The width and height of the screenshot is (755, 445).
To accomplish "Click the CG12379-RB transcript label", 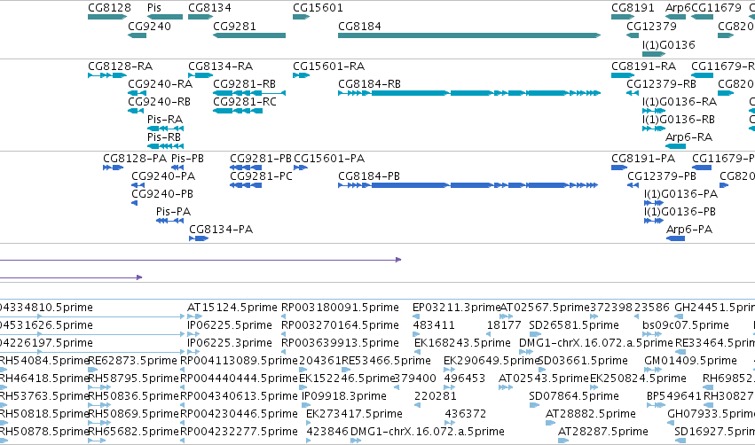I will tap(661, 83).
